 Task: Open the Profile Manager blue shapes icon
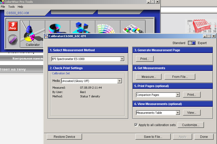83,27
